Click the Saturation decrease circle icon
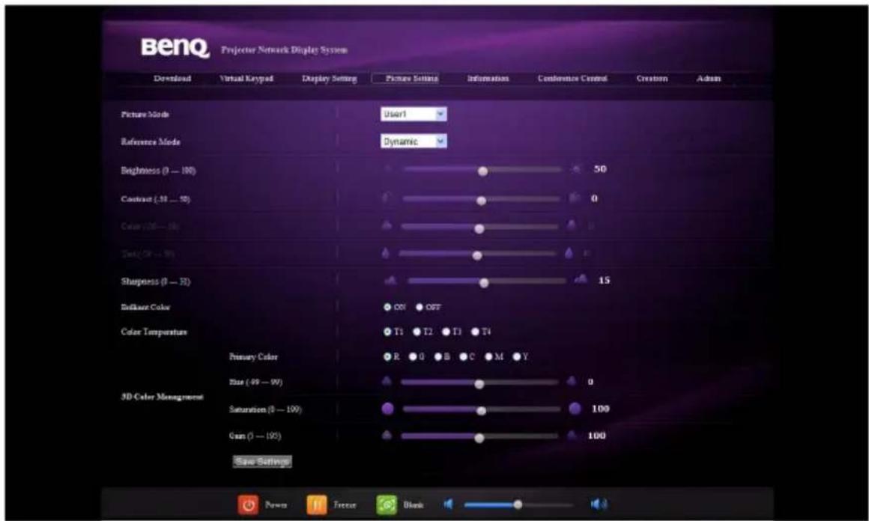Screen dimensions: 869x521 (x=388, y=409)
